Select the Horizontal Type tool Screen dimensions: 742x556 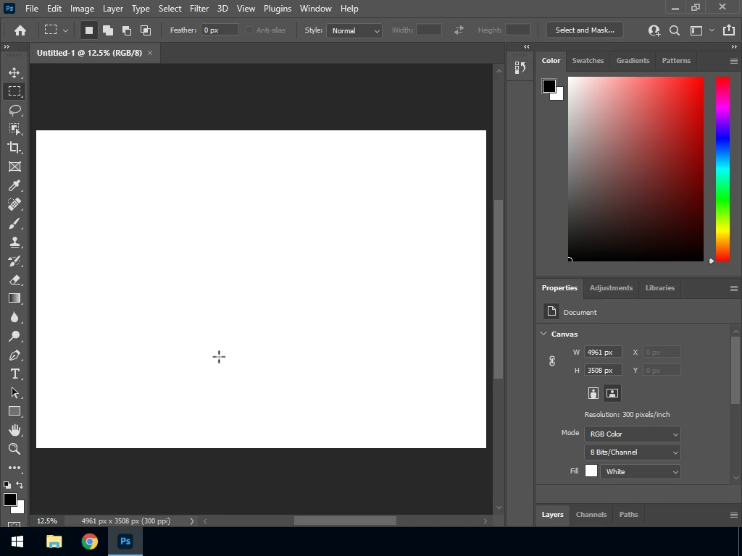14,374
